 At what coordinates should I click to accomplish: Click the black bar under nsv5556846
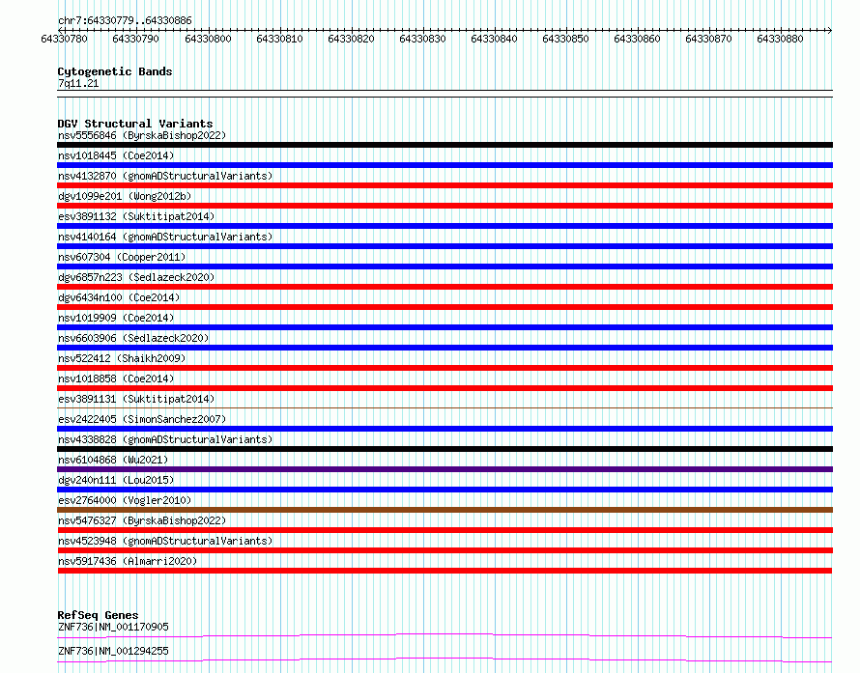(444, 145)
